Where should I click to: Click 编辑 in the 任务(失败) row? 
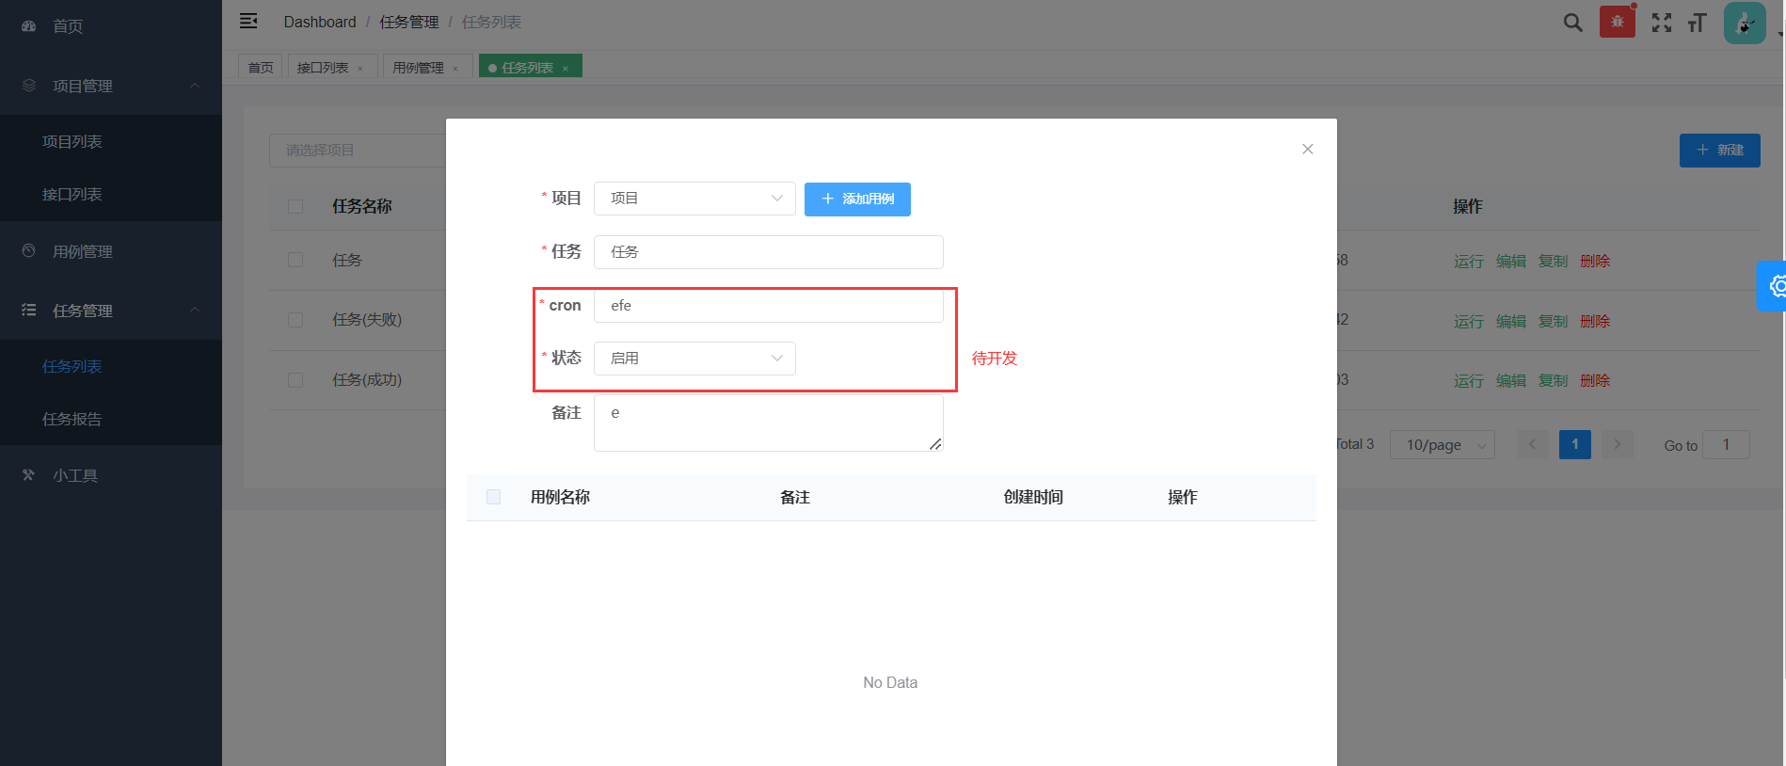coord(1511,321)
